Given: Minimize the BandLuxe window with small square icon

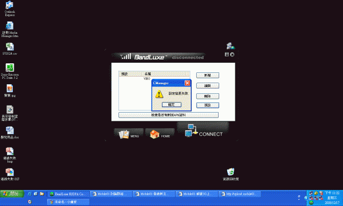Looking at the screenshot, I should pyautogui.click(x=227, y=54).
